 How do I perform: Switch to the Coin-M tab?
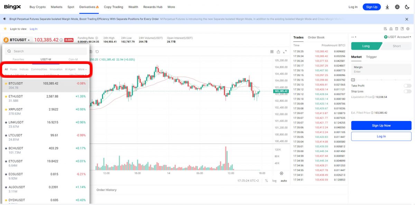[73, 59]
